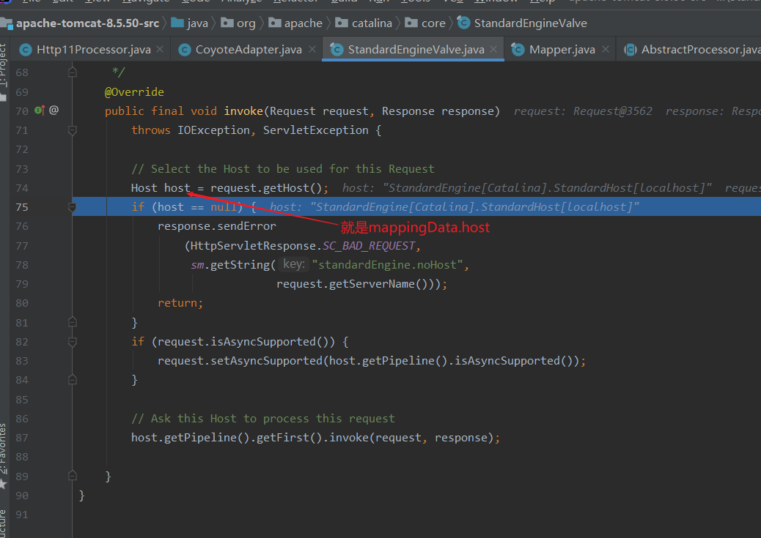Click line number 87 in gutter
The width and height of the screenshot is (761, 538).
(x=22, y=438)
